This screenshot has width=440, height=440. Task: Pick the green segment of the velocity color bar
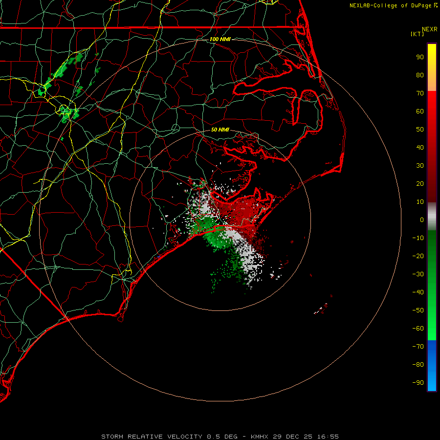point(432,286)
